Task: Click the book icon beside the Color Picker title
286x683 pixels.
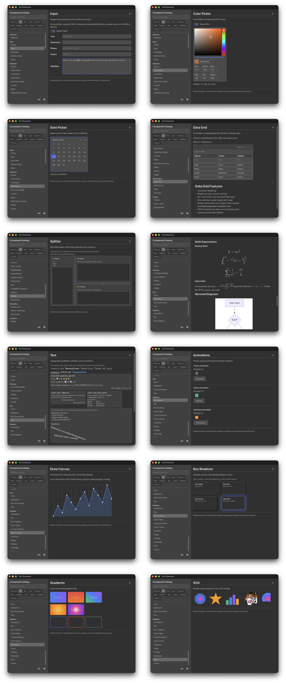Action: coord(273,13)
